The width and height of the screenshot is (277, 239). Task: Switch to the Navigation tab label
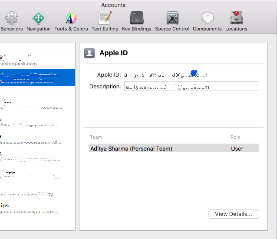pyautogui.click(x=39, y=29)
